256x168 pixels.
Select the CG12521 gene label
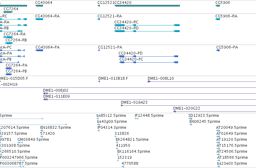(106, 3)
